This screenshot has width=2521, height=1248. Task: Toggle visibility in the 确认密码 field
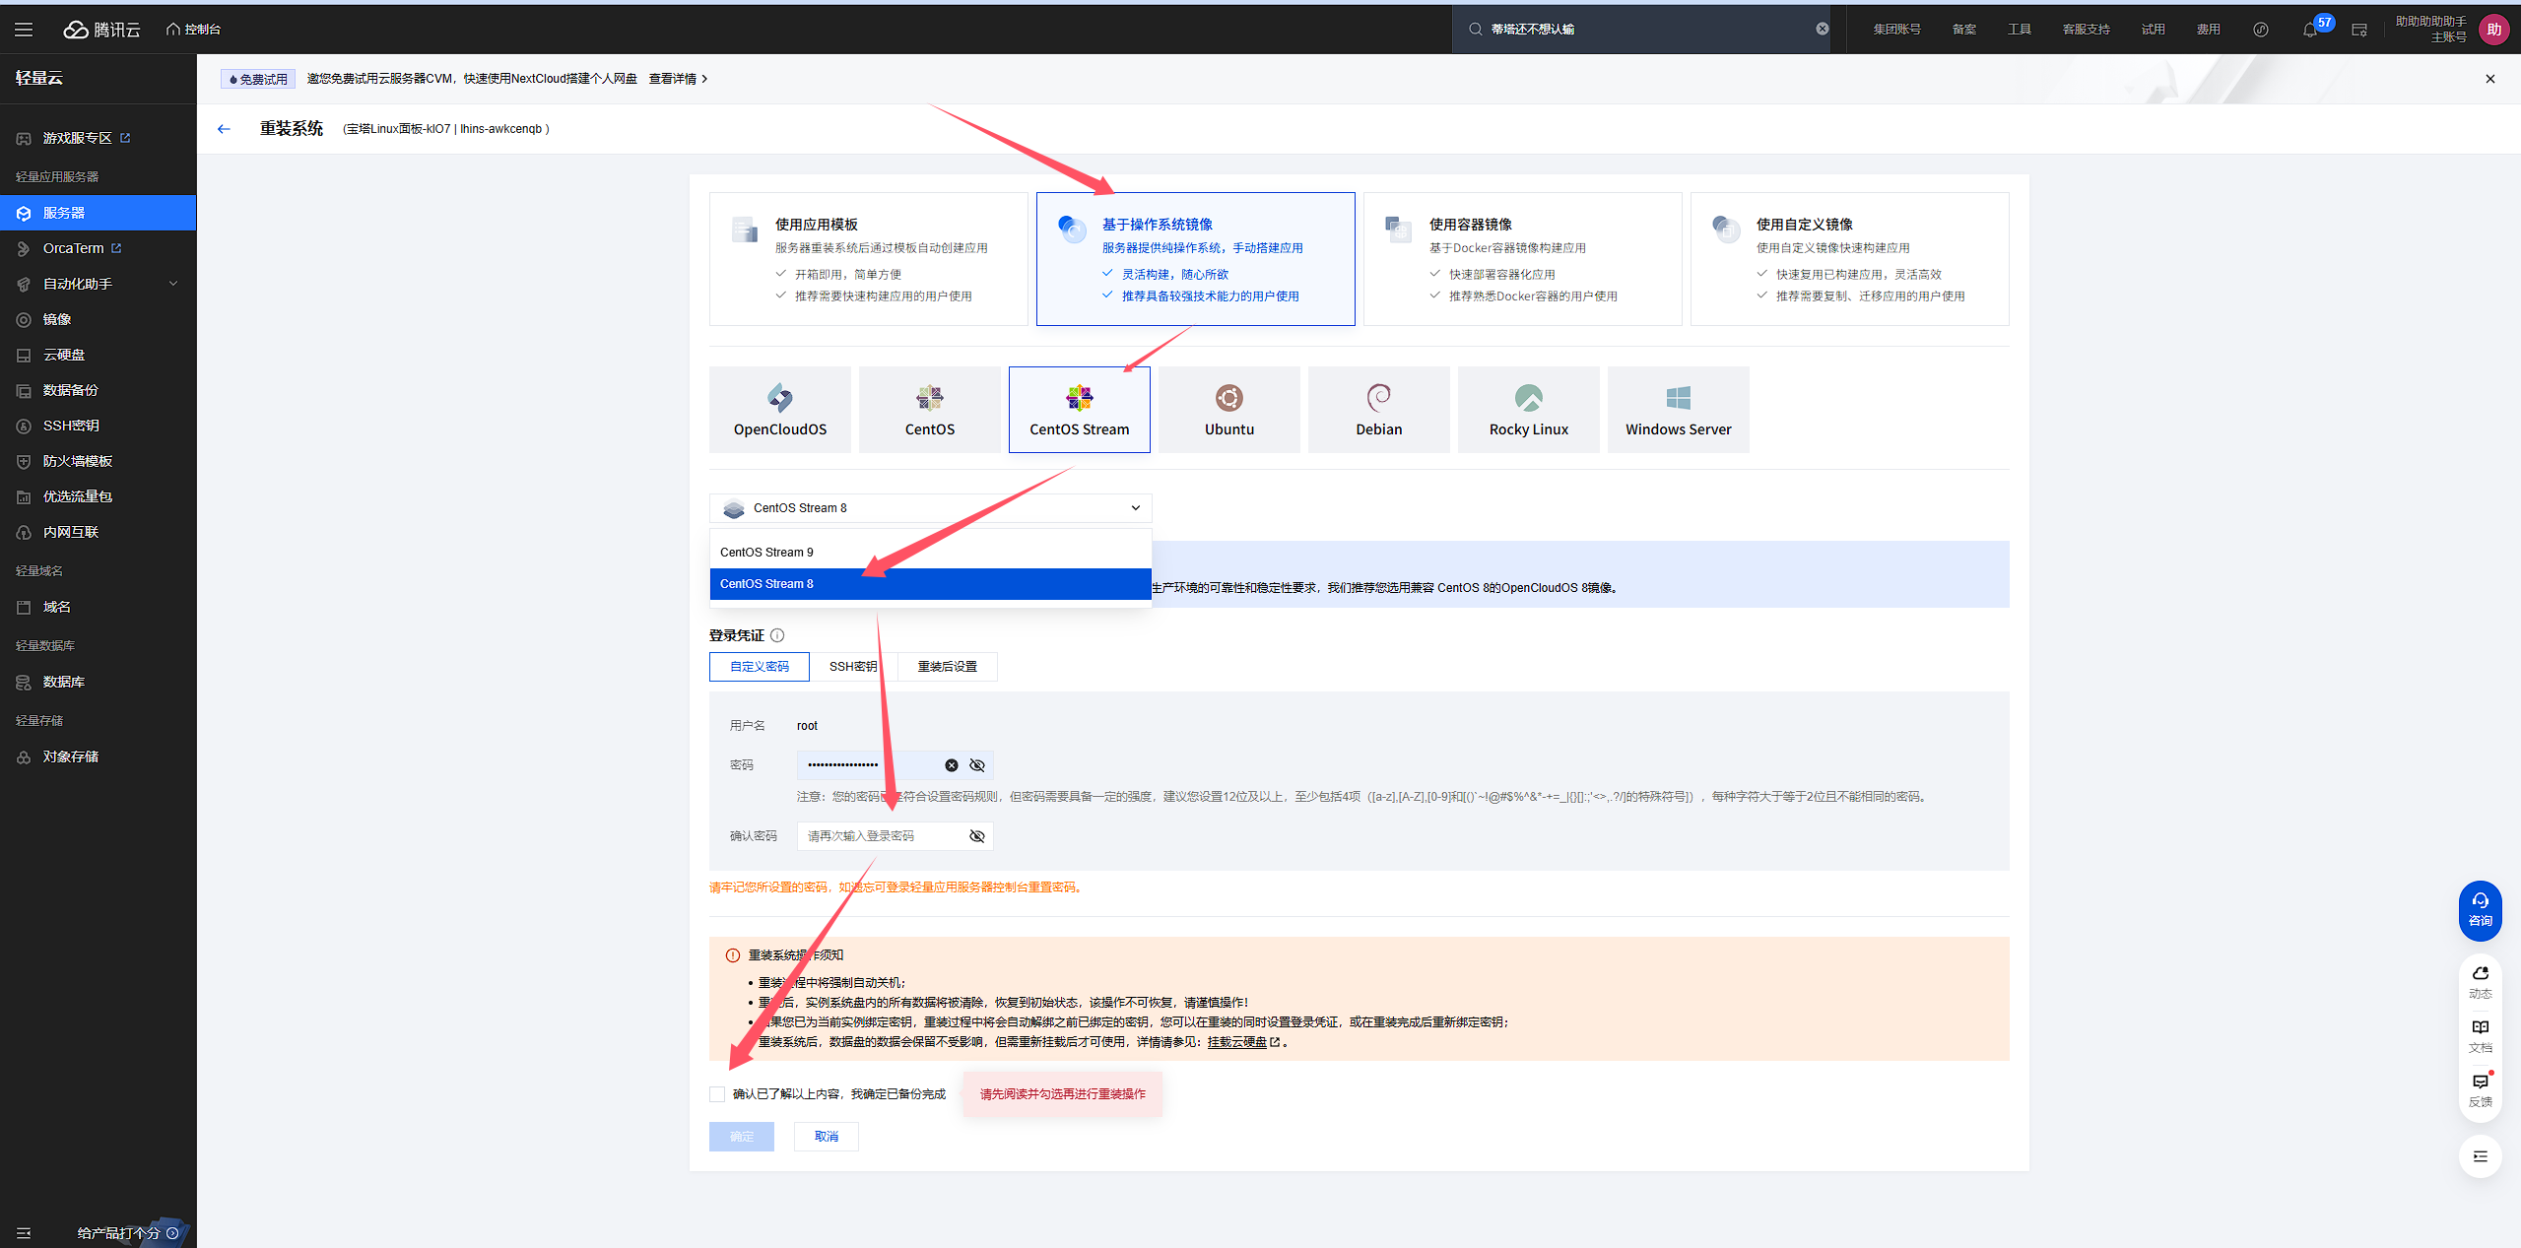[977, 836]
